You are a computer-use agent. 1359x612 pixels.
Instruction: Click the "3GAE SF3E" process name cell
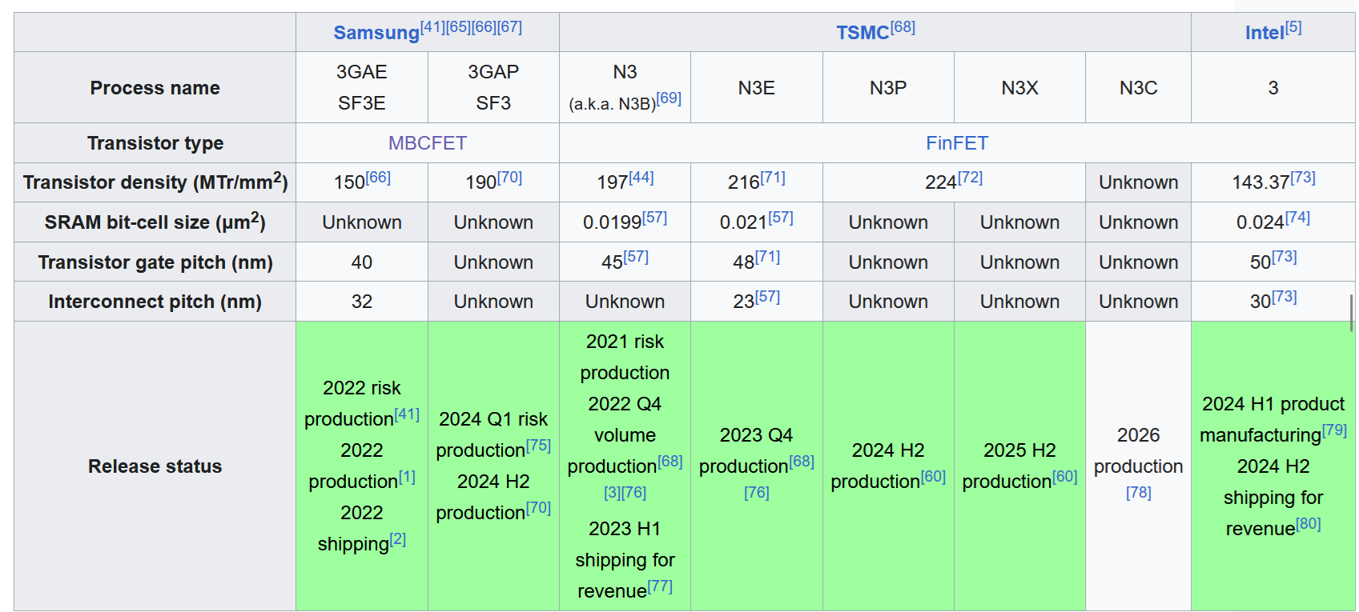point(362,87)
